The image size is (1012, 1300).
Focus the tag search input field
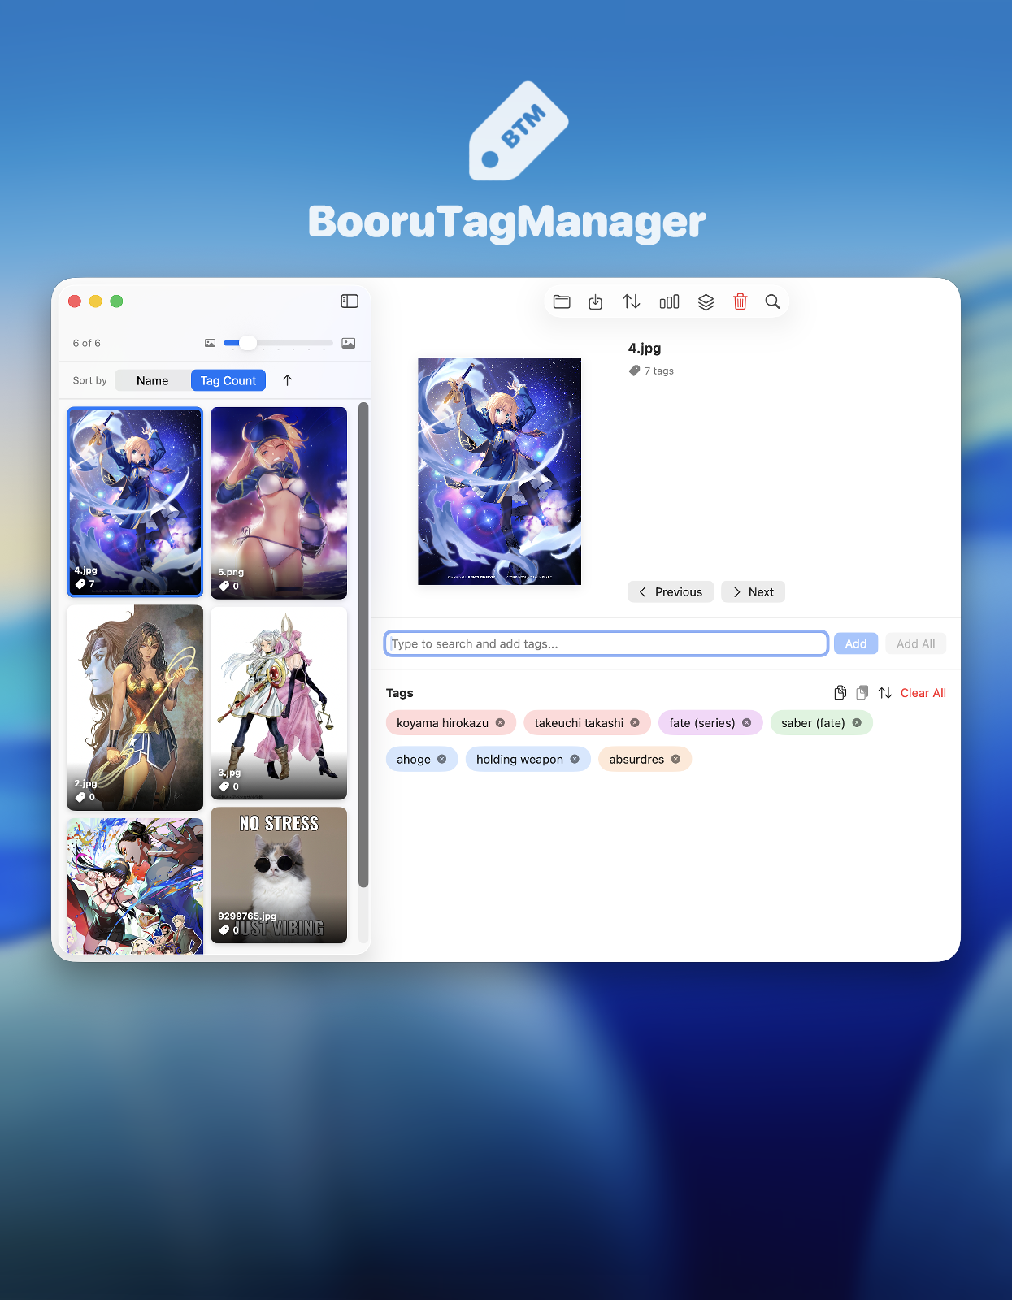pos(606,643)
